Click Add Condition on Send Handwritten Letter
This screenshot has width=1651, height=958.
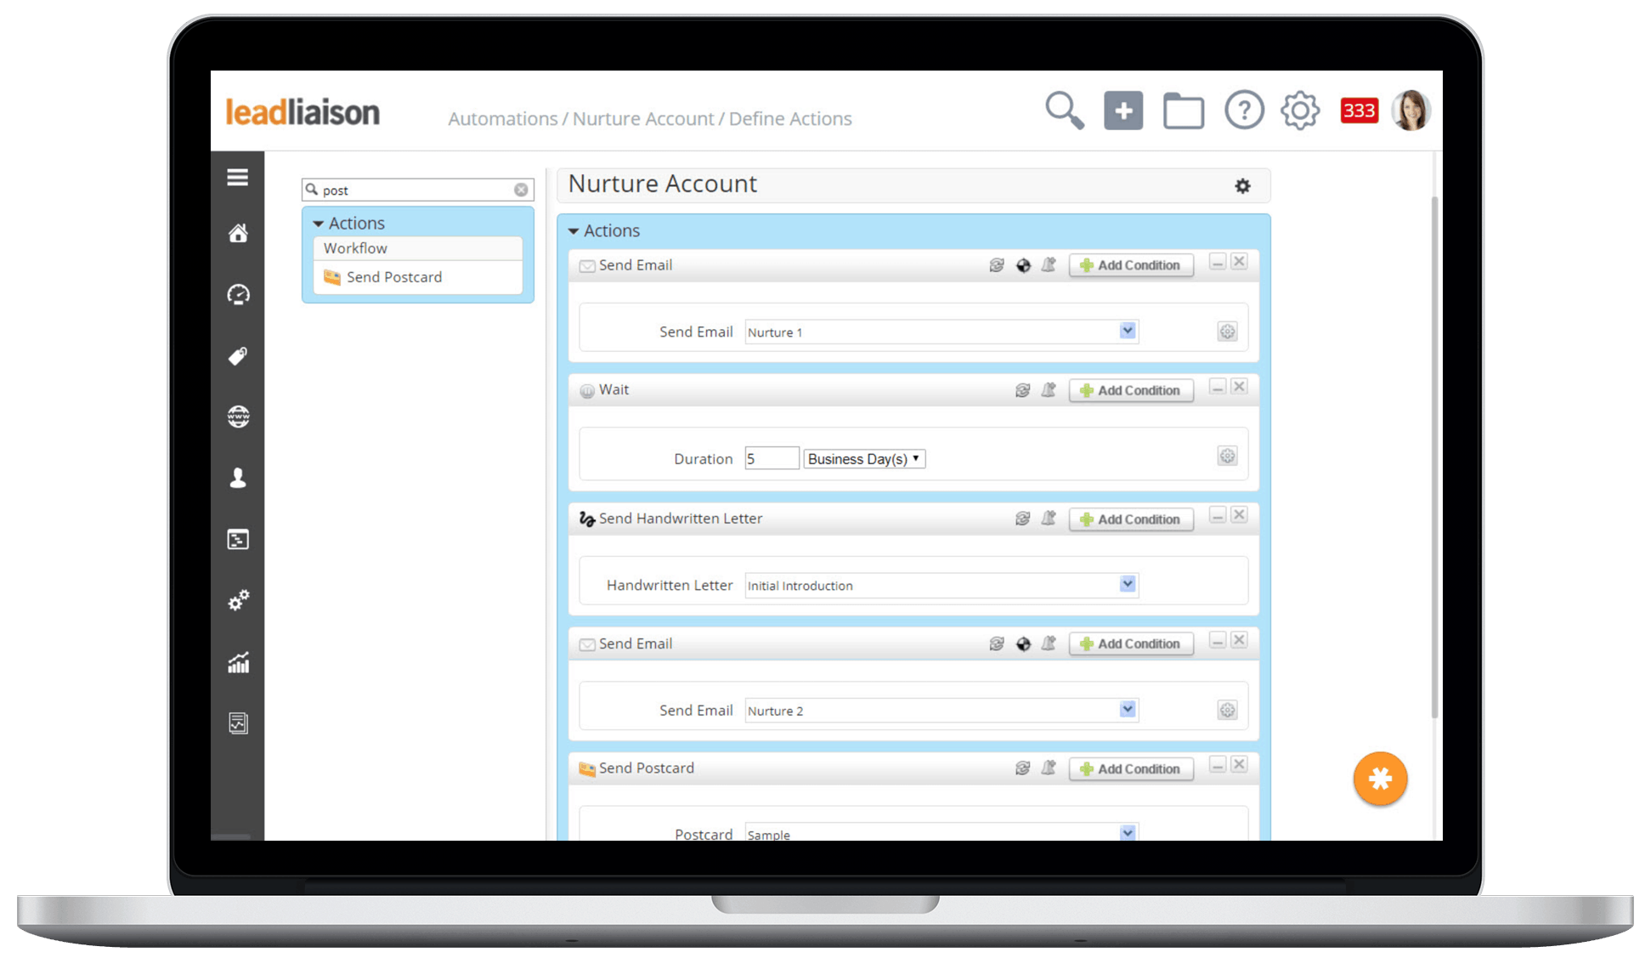point(1131,519)
